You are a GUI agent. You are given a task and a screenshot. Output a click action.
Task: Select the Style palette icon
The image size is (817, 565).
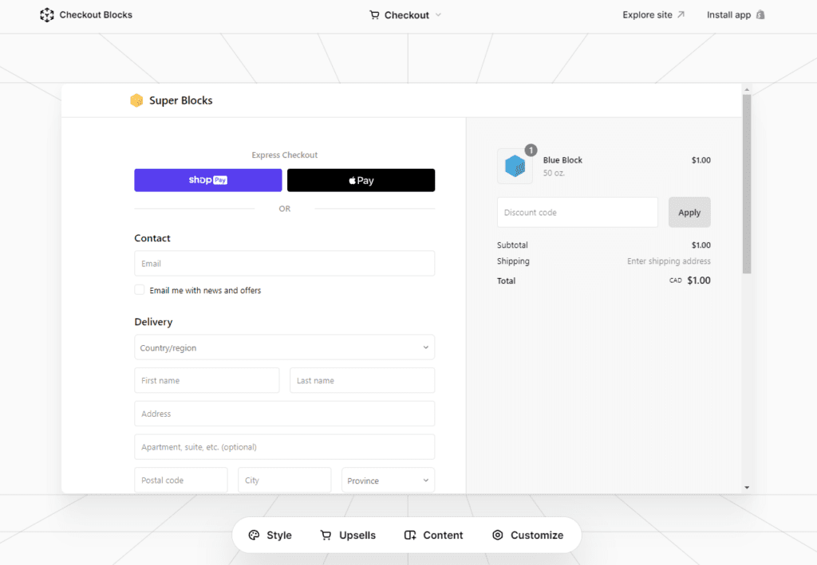tap(253, 535)
